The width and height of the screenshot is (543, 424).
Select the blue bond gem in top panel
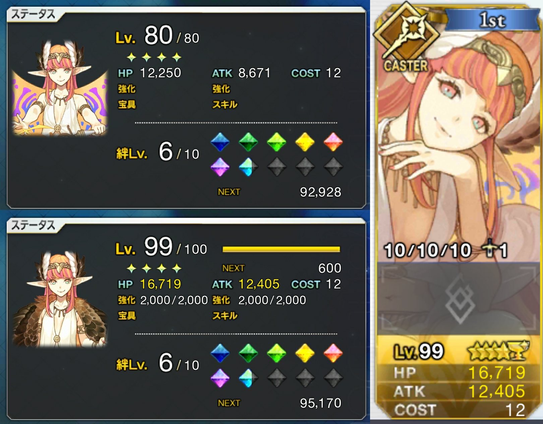[x=220, y=142]
